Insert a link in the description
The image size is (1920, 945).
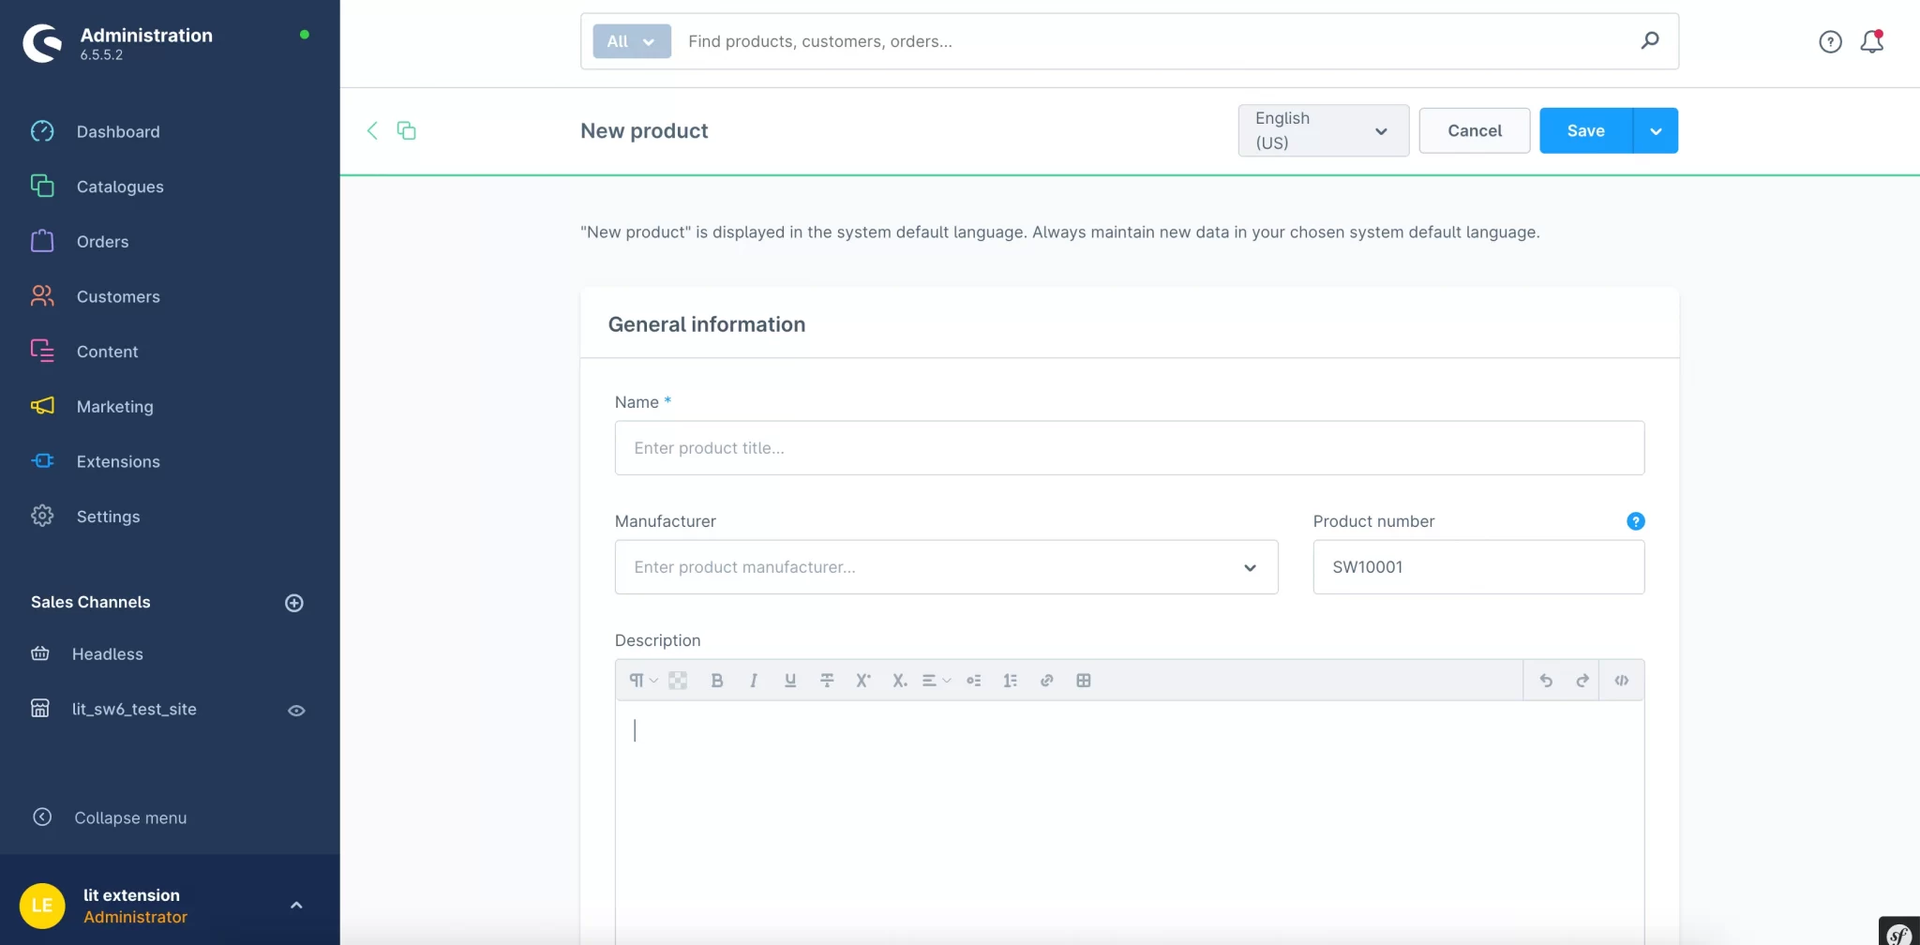point(1046,681)
